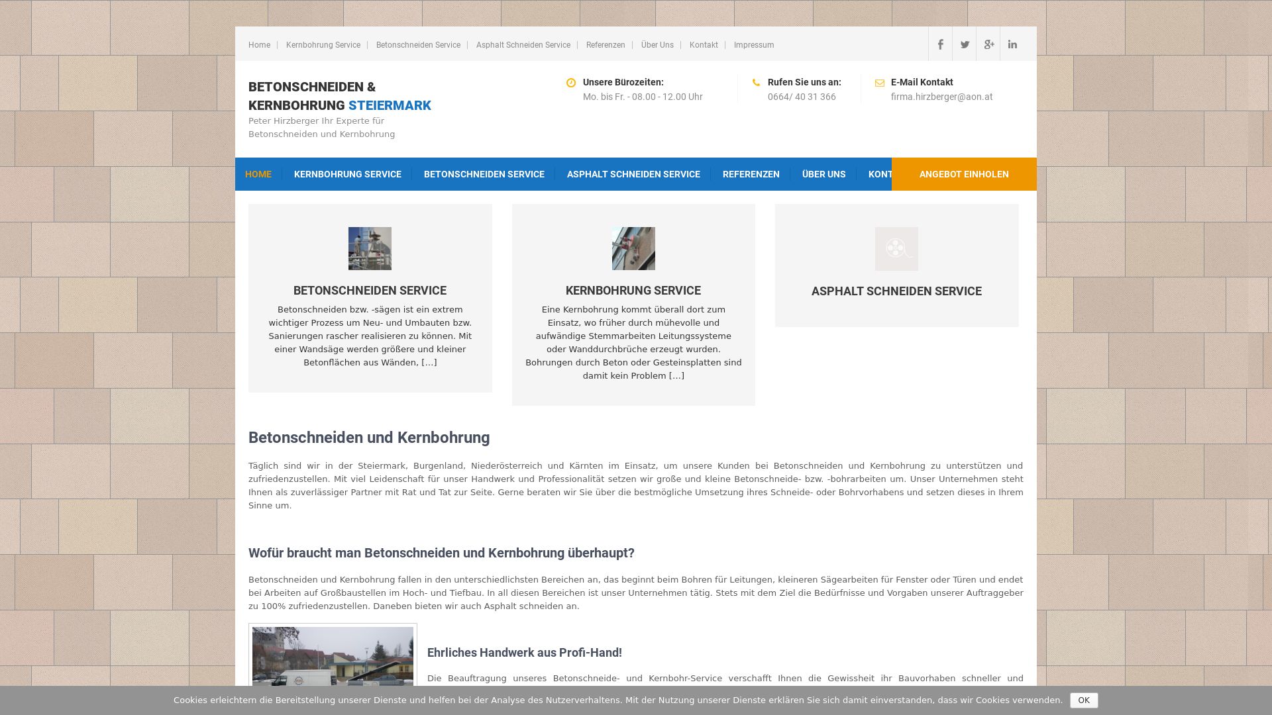The image size is (1272, 715).
Task: Click the clock icon beside Bürozeiten
Action: click(571, 83)
